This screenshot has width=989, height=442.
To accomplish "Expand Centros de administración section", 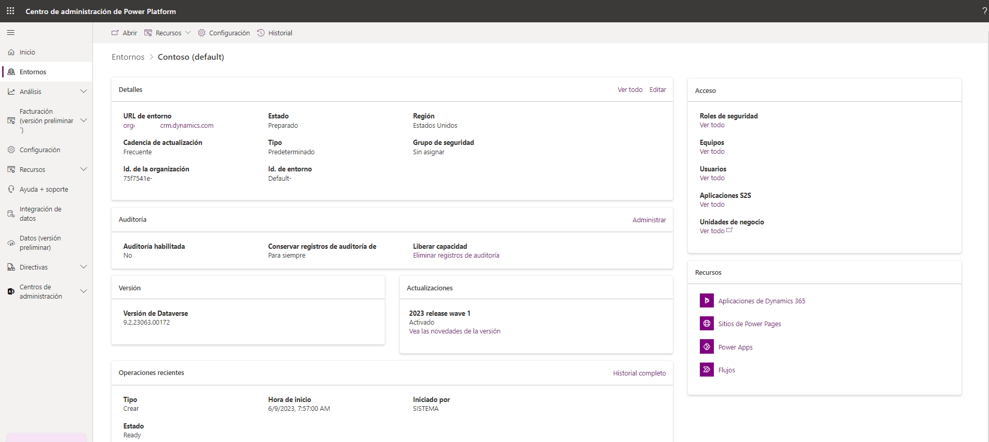I will click(84, 291).
